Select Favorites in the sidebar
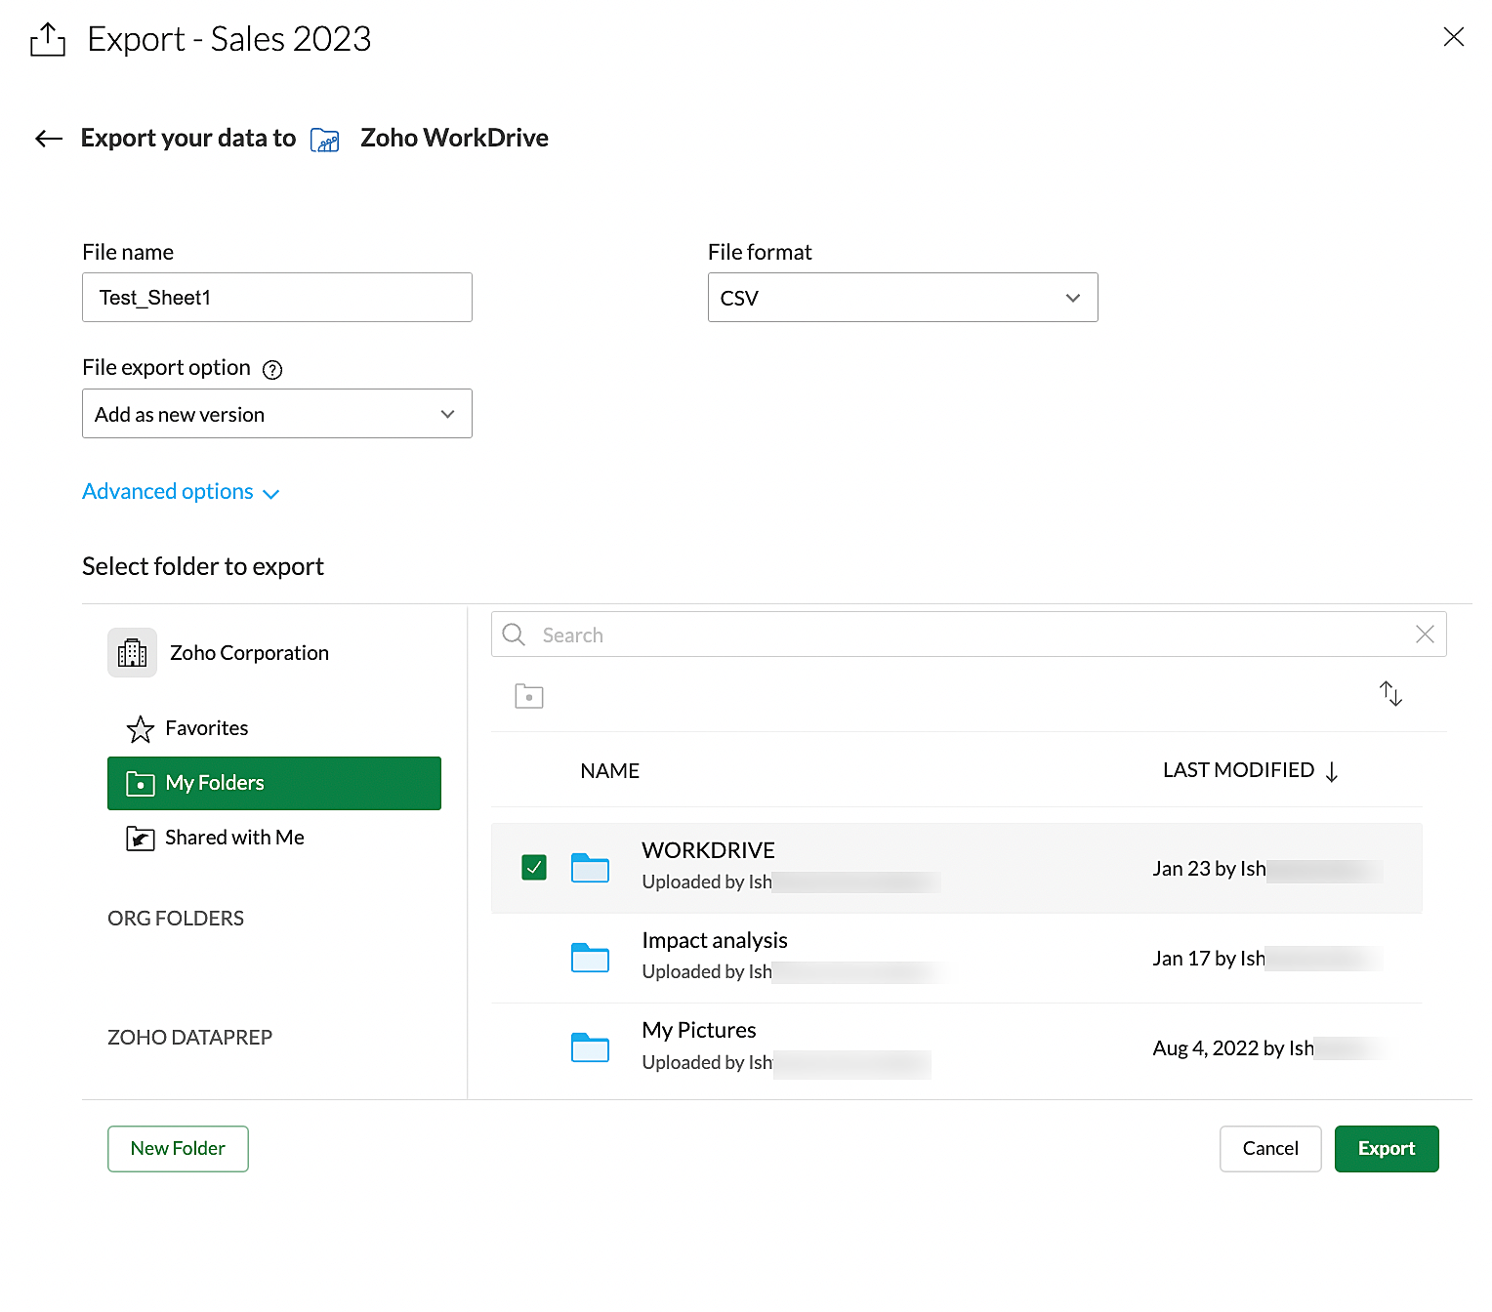Image resolution: width=1492 pixels, height=1312 pixels. 206,728
